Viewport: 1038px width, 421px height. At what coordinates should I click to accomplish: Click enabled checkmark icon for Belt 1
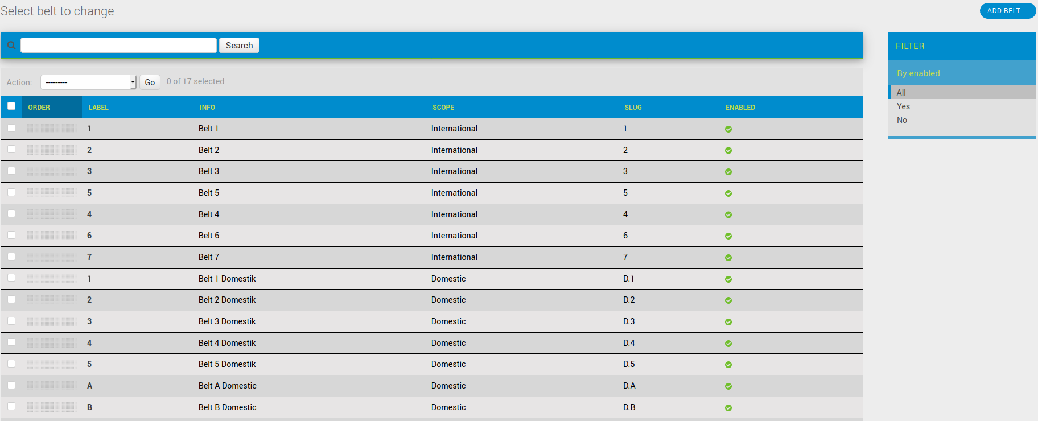tap(728, 129)
